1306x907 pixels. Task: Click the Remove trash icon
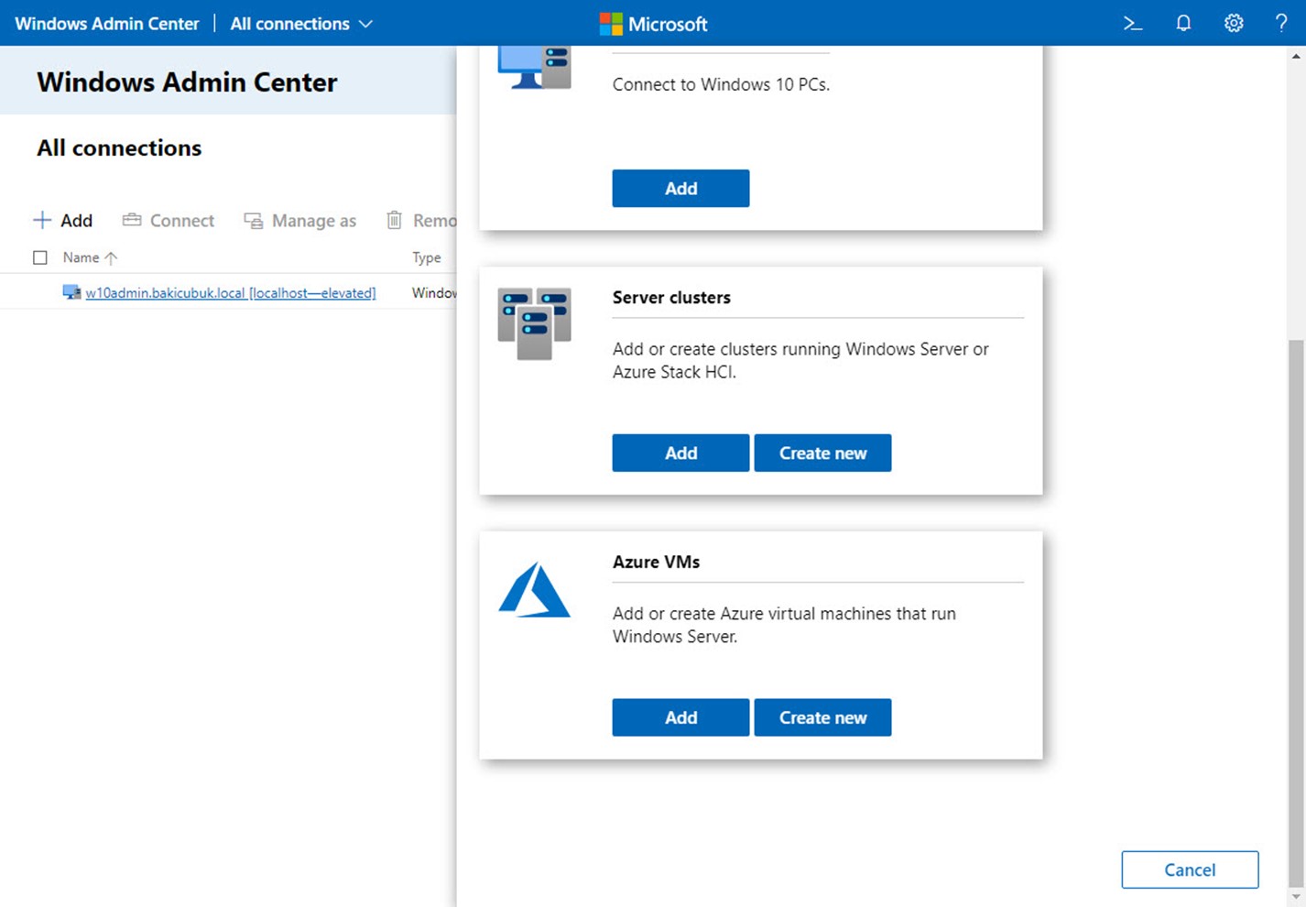[x=394, y=220]
